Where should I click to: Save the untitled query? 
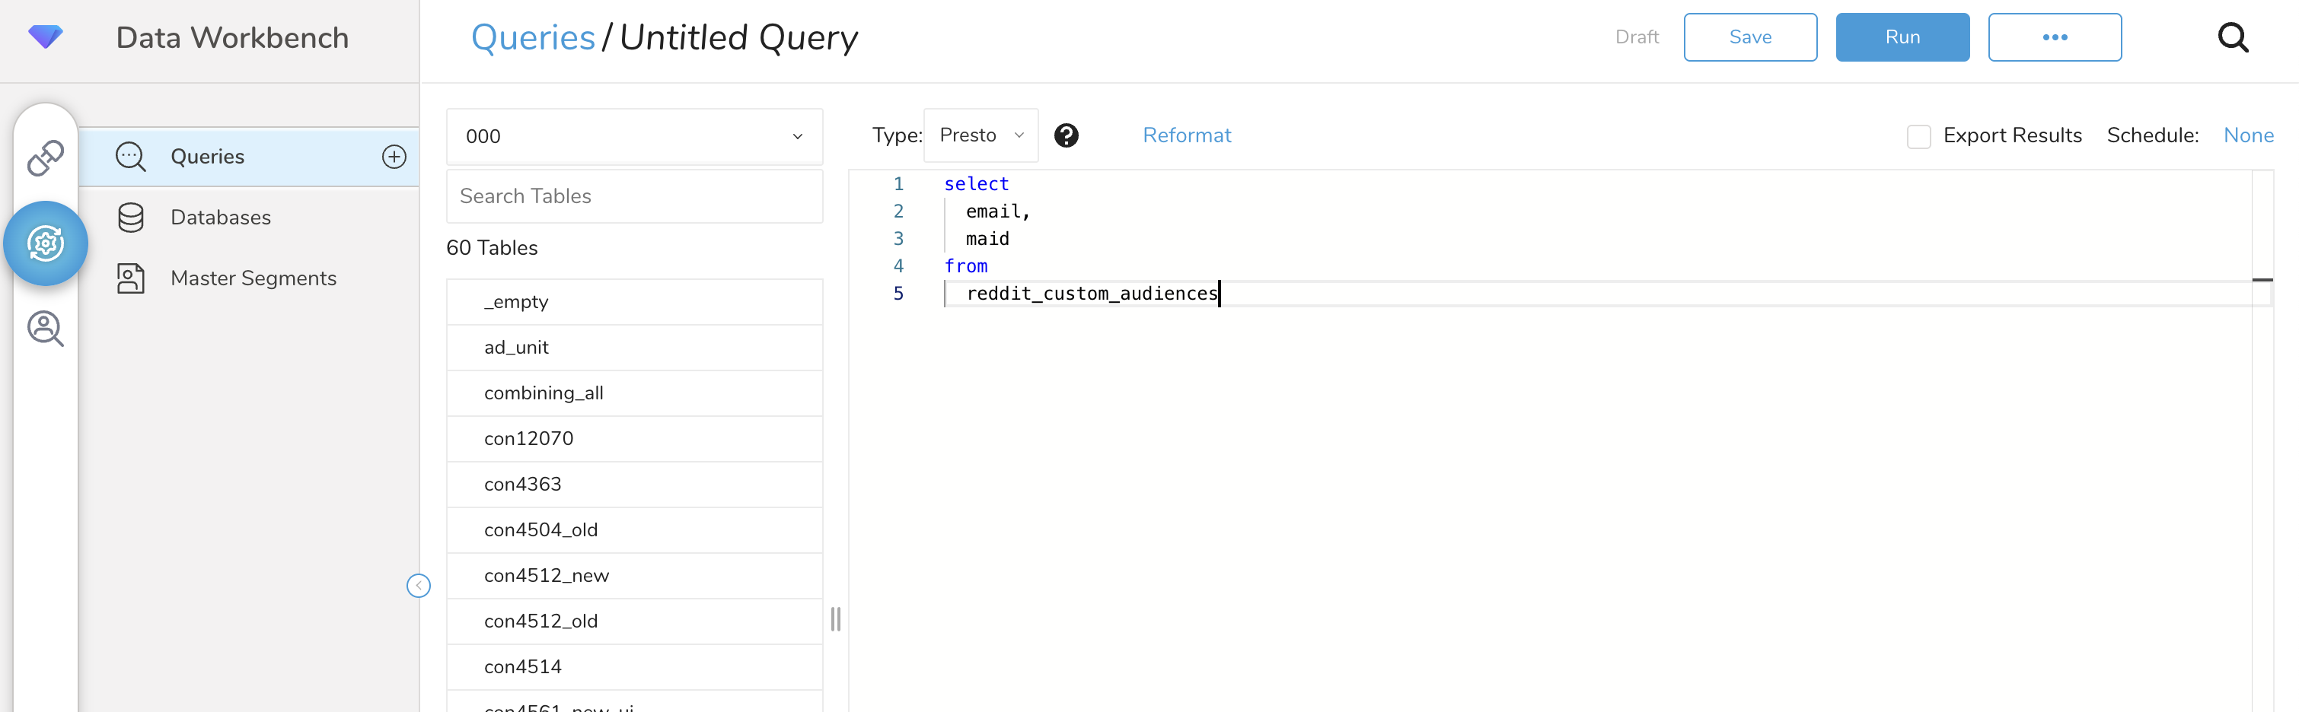tap(1749, 37)
